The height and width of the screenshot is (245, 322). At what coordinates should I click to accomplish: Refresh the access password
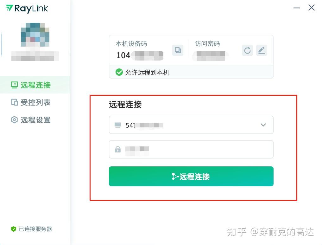pos(247,50)
